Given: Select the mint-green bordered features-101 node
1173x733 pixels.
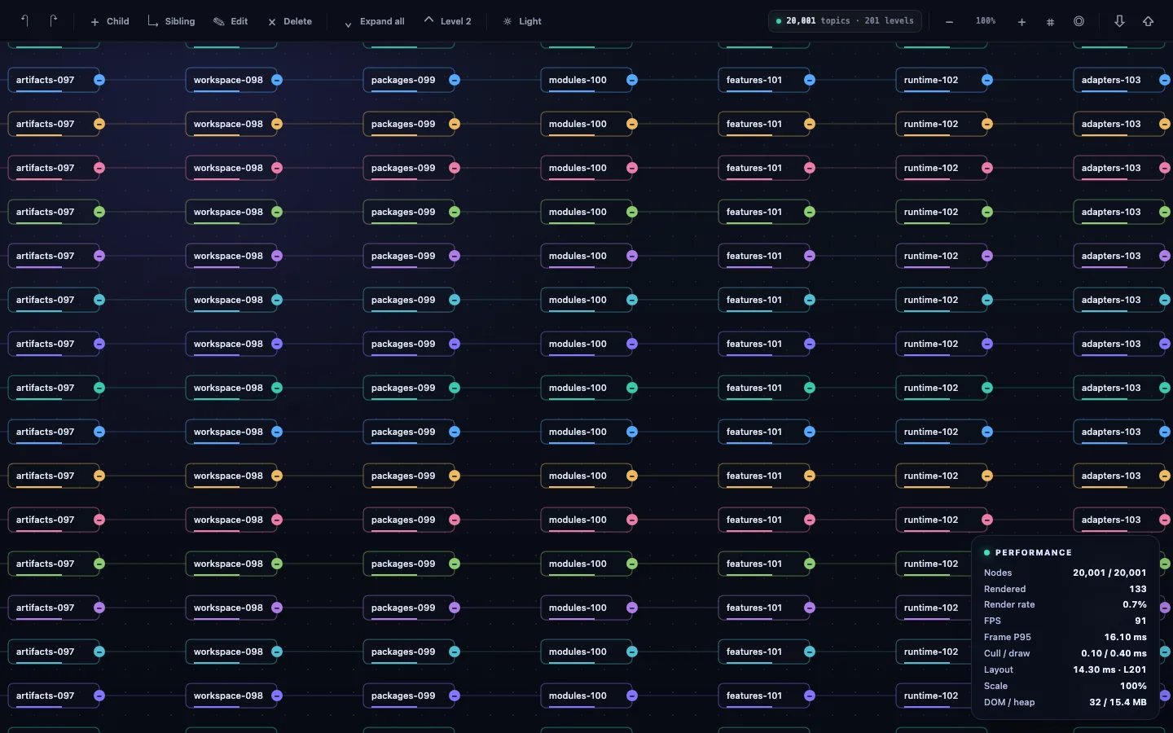Looking at the screenshot, I should coord(764,388).
